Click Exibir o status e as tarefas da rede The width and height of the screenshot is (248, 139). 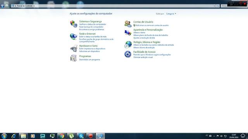[93, 37]
